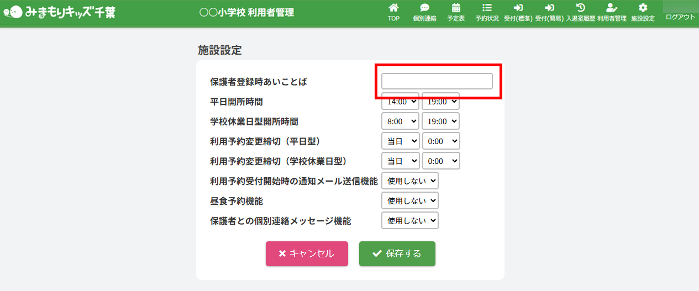Viewport: 699px width, 291px height.
Task: Expand 平日開所時間 start time dropdown
Action: pos(400,102)
